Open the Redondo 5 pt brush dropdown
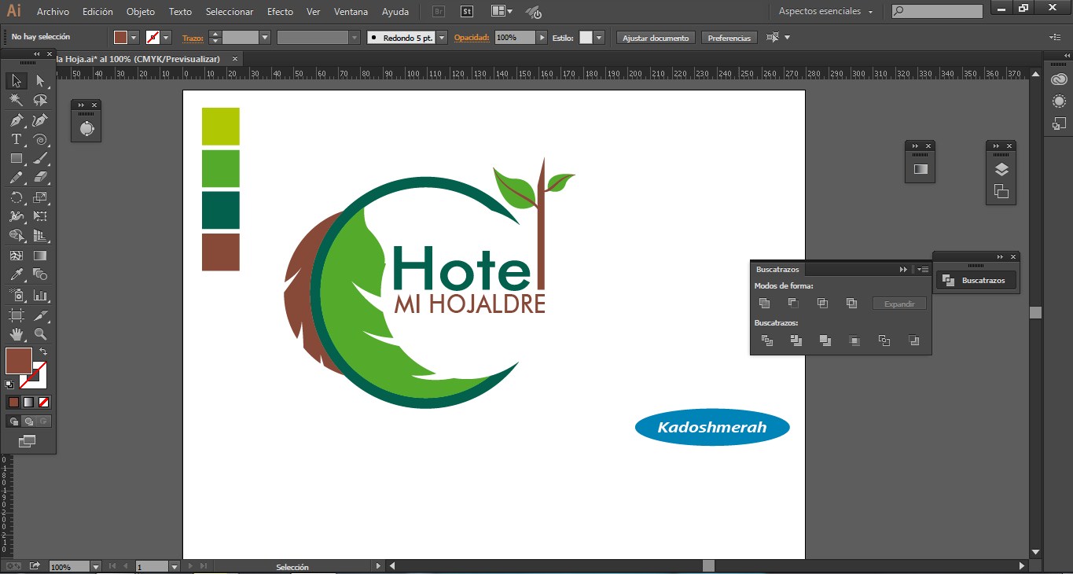 point(442,38)
